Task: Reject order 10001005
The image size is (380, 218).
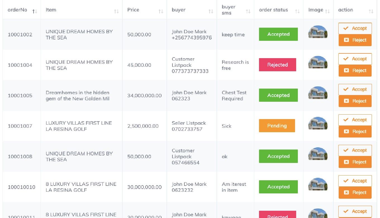Action: 355,101
